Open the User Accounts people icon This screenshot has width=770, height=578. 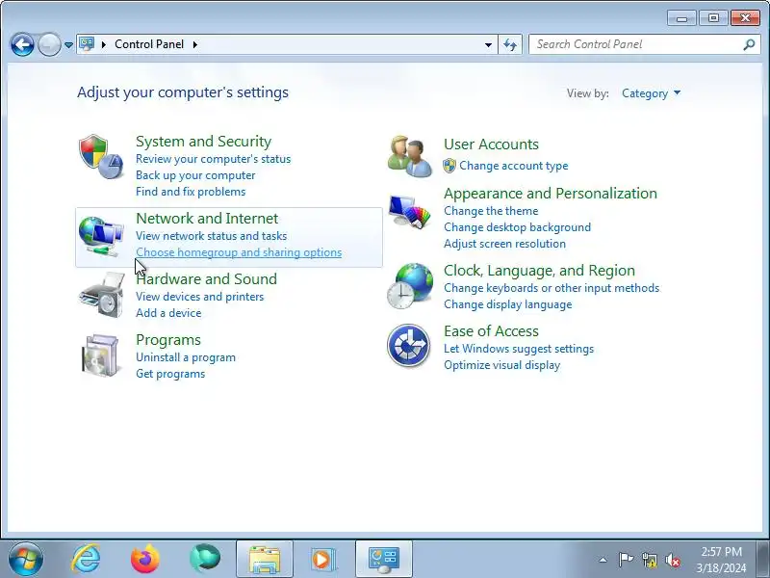[x=409, y=156]
